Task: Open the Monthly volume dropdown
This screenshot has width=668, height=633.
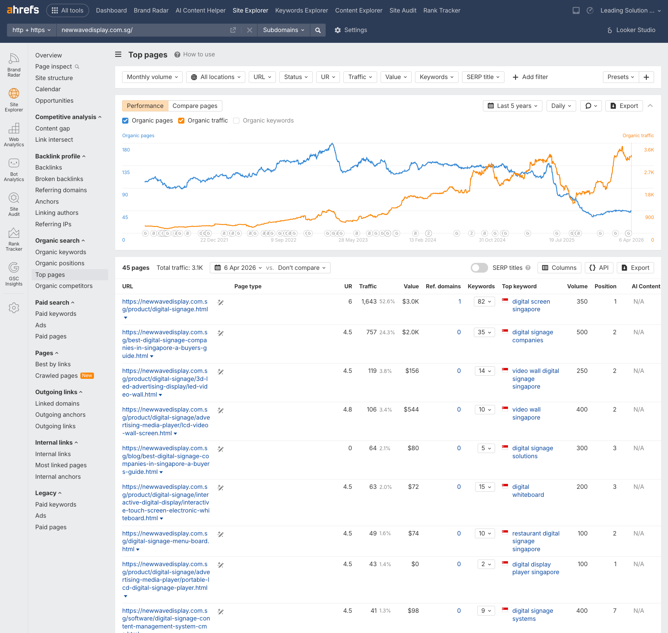Action: (152, 77)
